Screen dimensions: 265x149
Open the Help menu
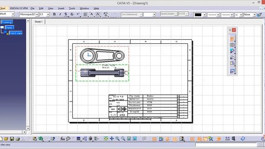96,8
